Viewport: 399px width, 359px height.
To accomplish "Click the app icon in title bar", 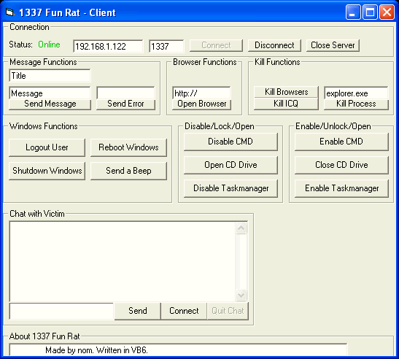I will 9,12.
